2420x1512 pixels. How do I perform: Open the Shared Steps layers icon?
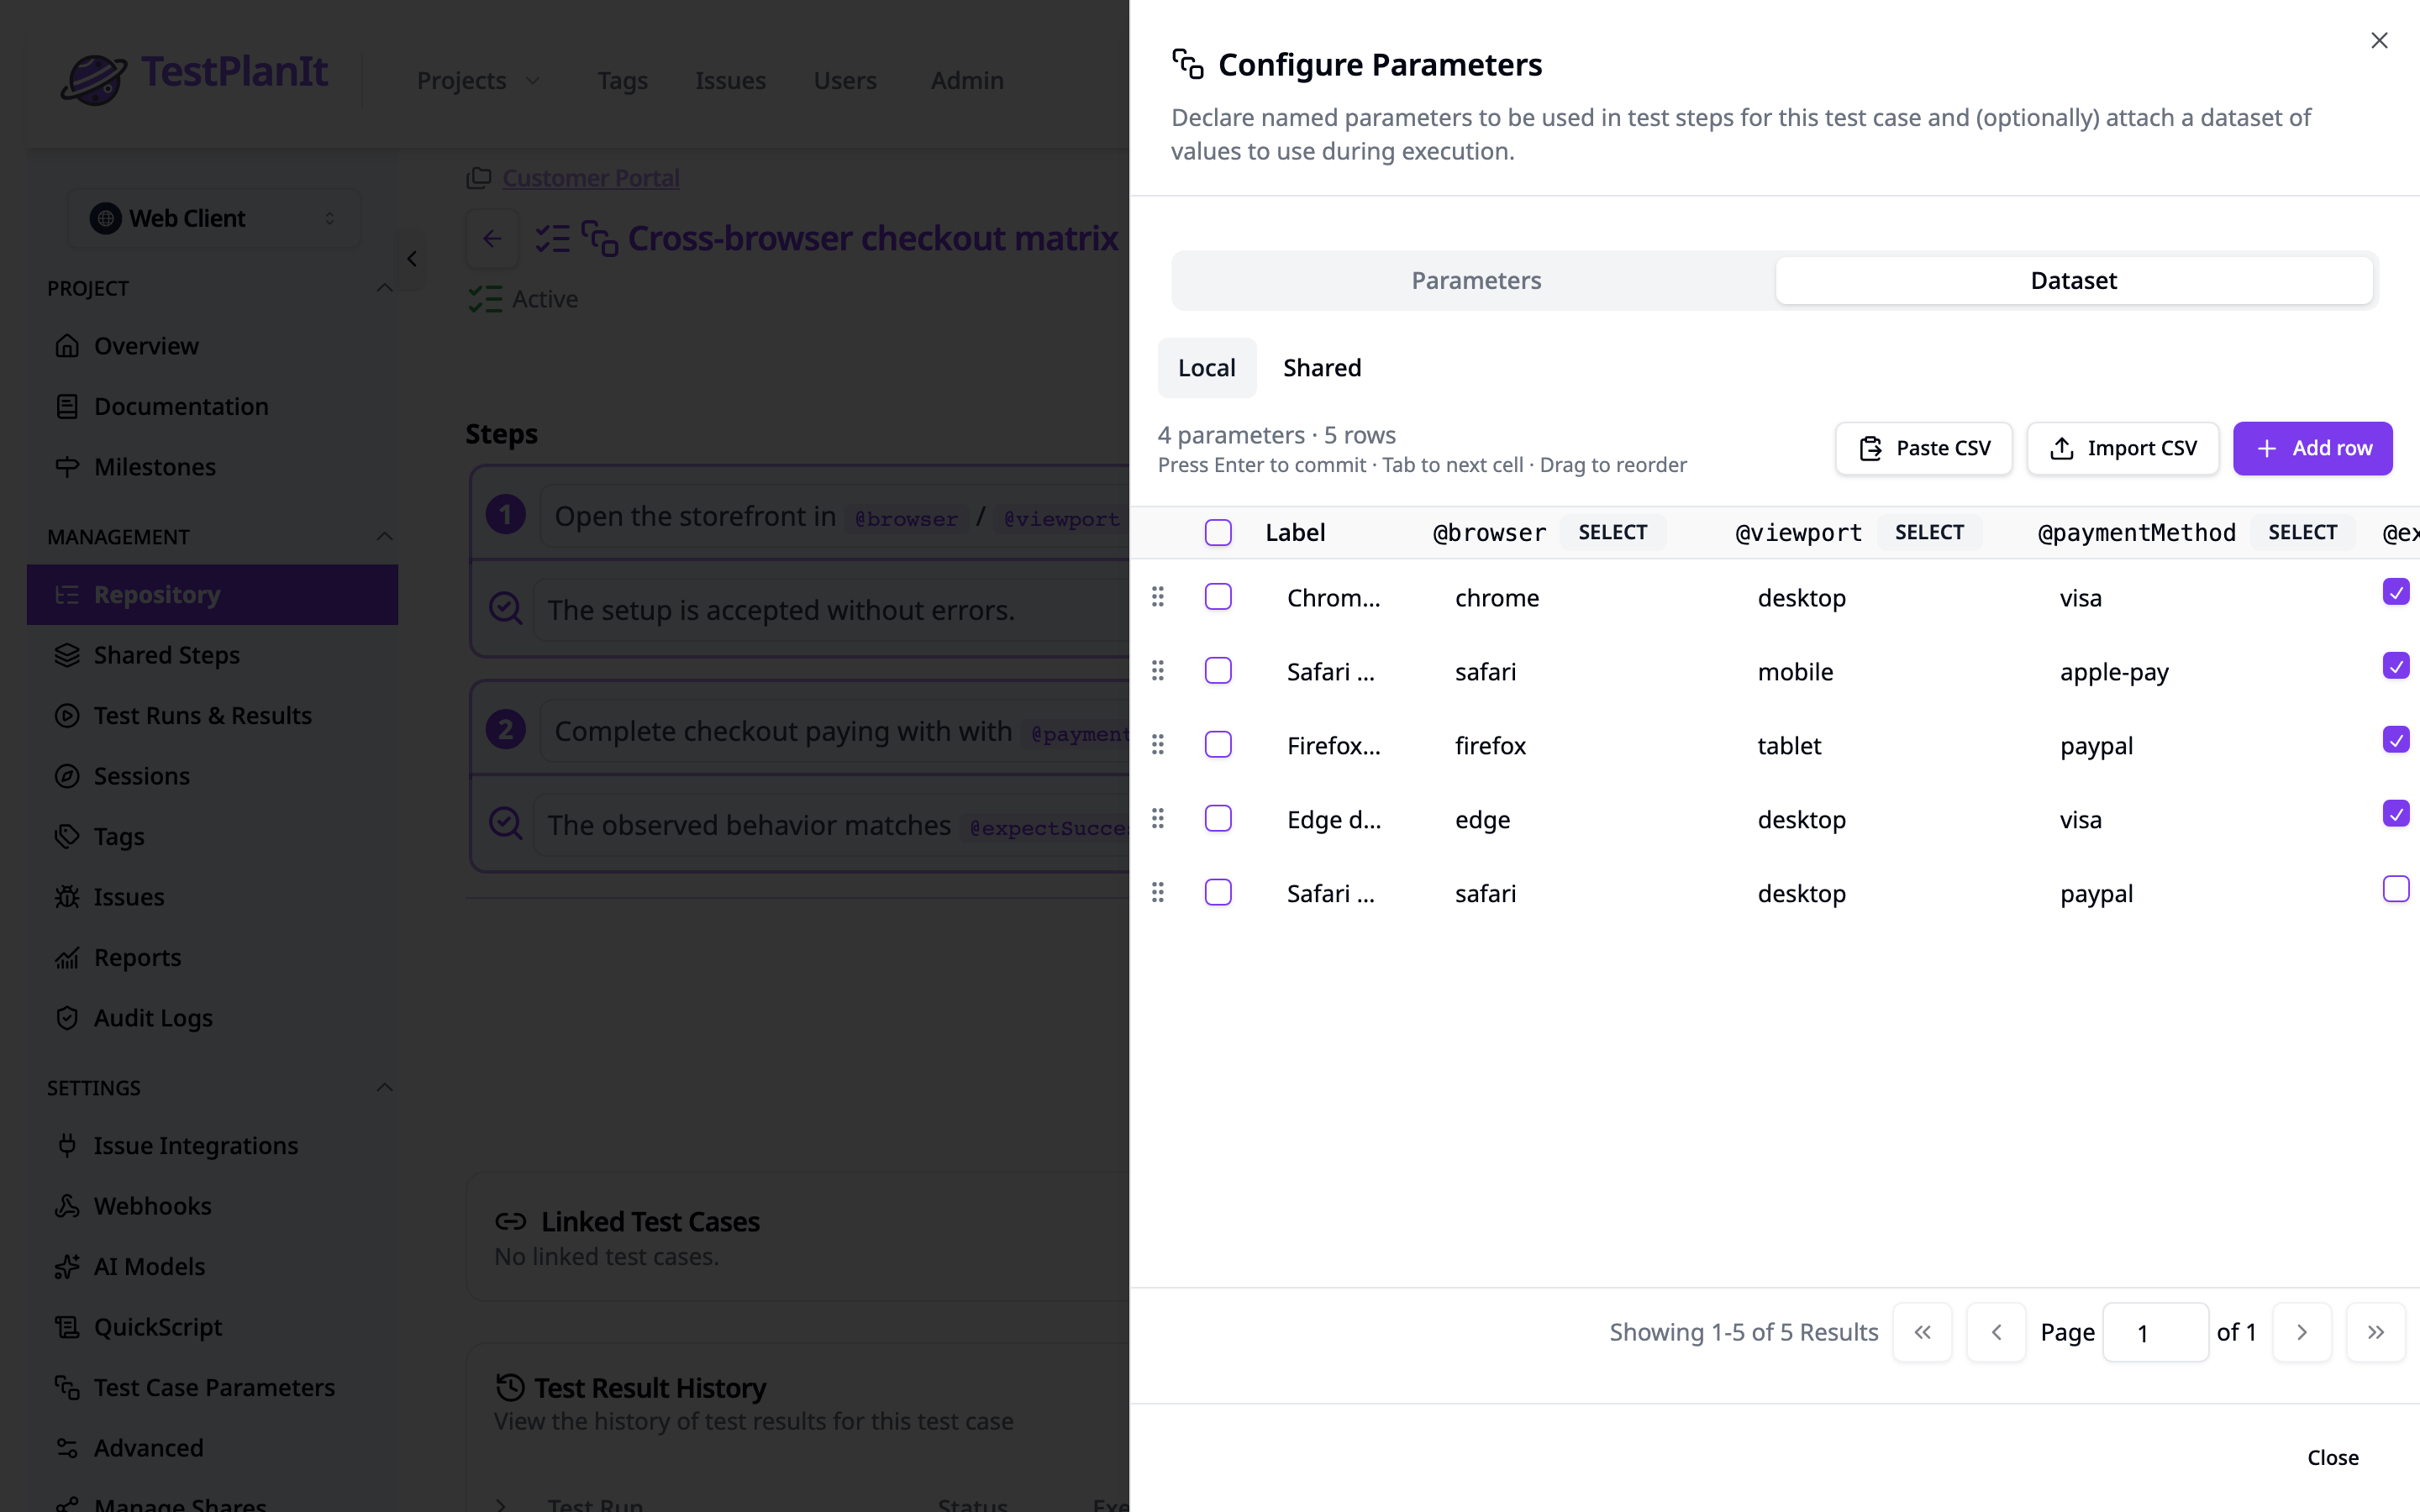[x=67, y=655]
